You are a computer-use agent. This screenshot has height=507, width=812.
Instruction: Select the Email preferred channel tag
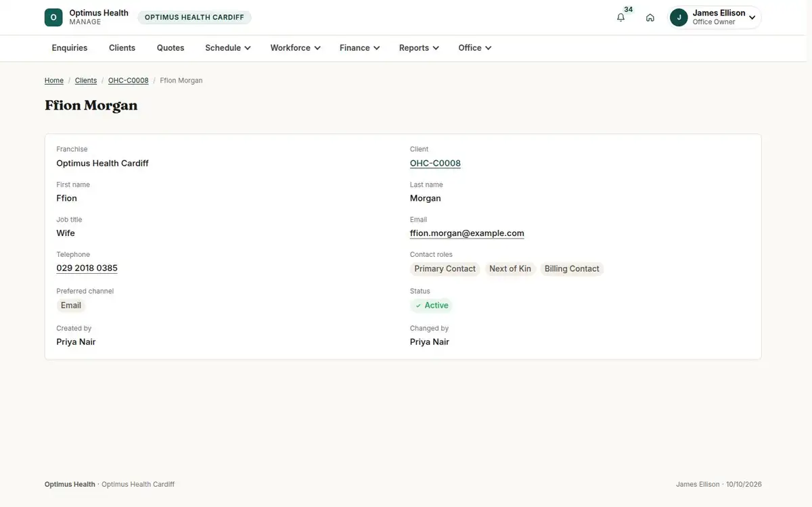tap(71, 306)
